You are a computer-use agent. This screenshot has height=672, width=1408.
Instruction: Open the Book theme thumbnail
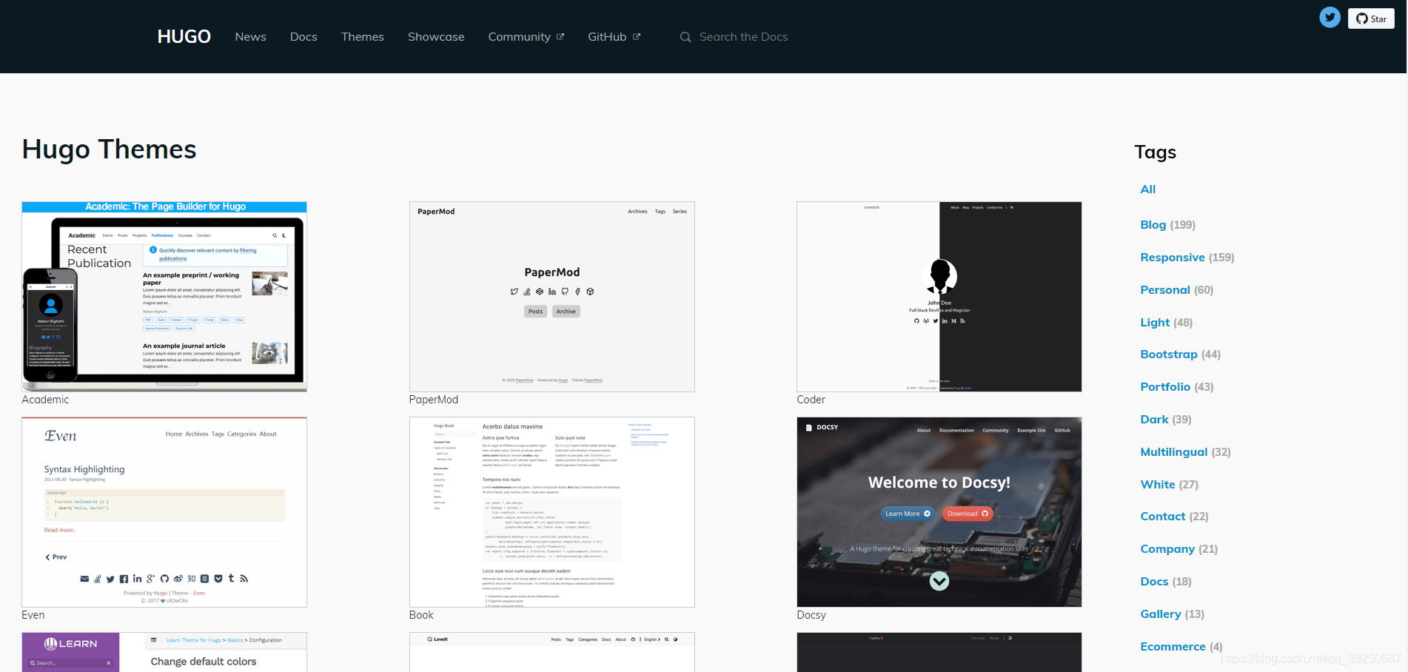click(552, 512)
